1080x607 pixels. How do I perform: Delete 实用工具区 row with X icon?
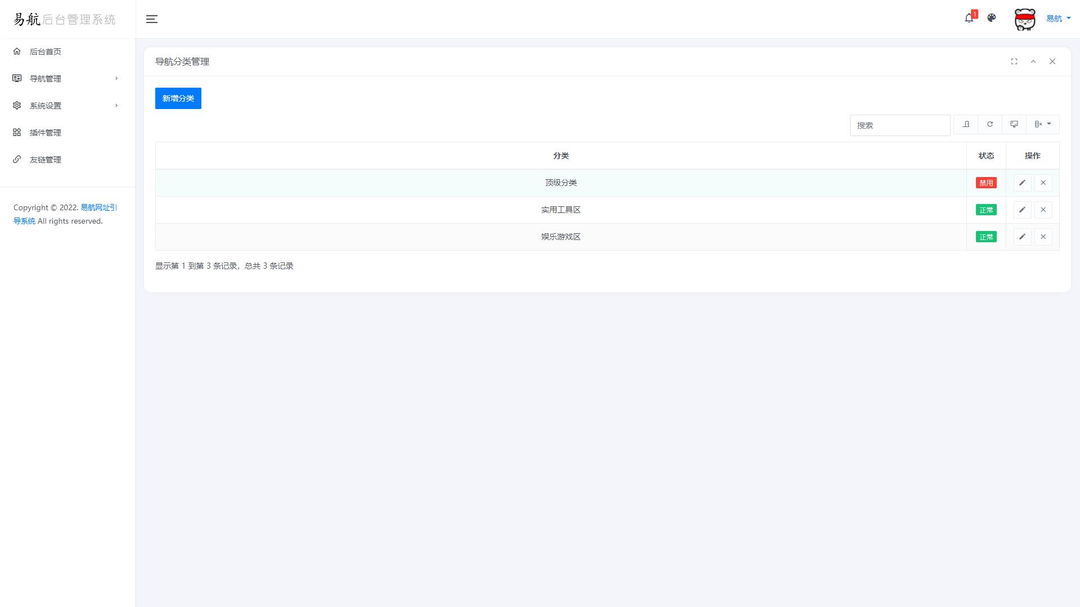pos(1043,210)
